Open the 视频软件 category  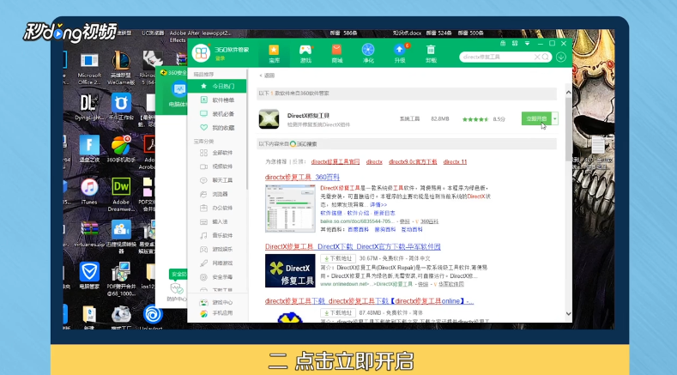[x=218, y=166]
